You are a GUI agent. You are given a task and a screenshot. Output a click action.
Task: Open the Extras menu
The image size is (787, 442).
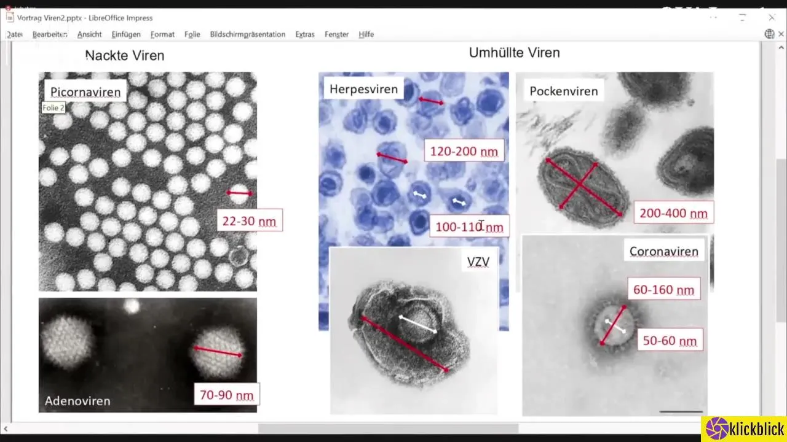tap(305, 34)
